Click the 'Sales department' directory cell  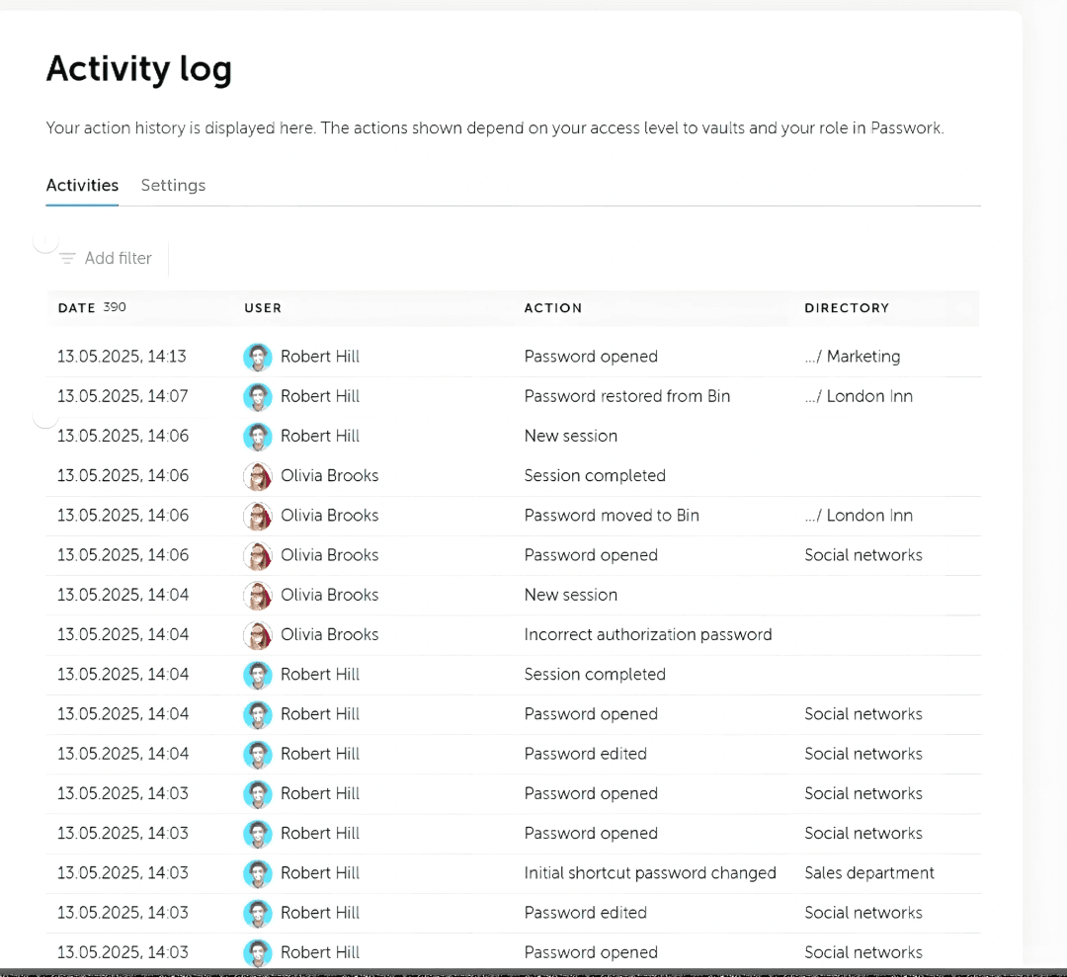coord(869,873)
